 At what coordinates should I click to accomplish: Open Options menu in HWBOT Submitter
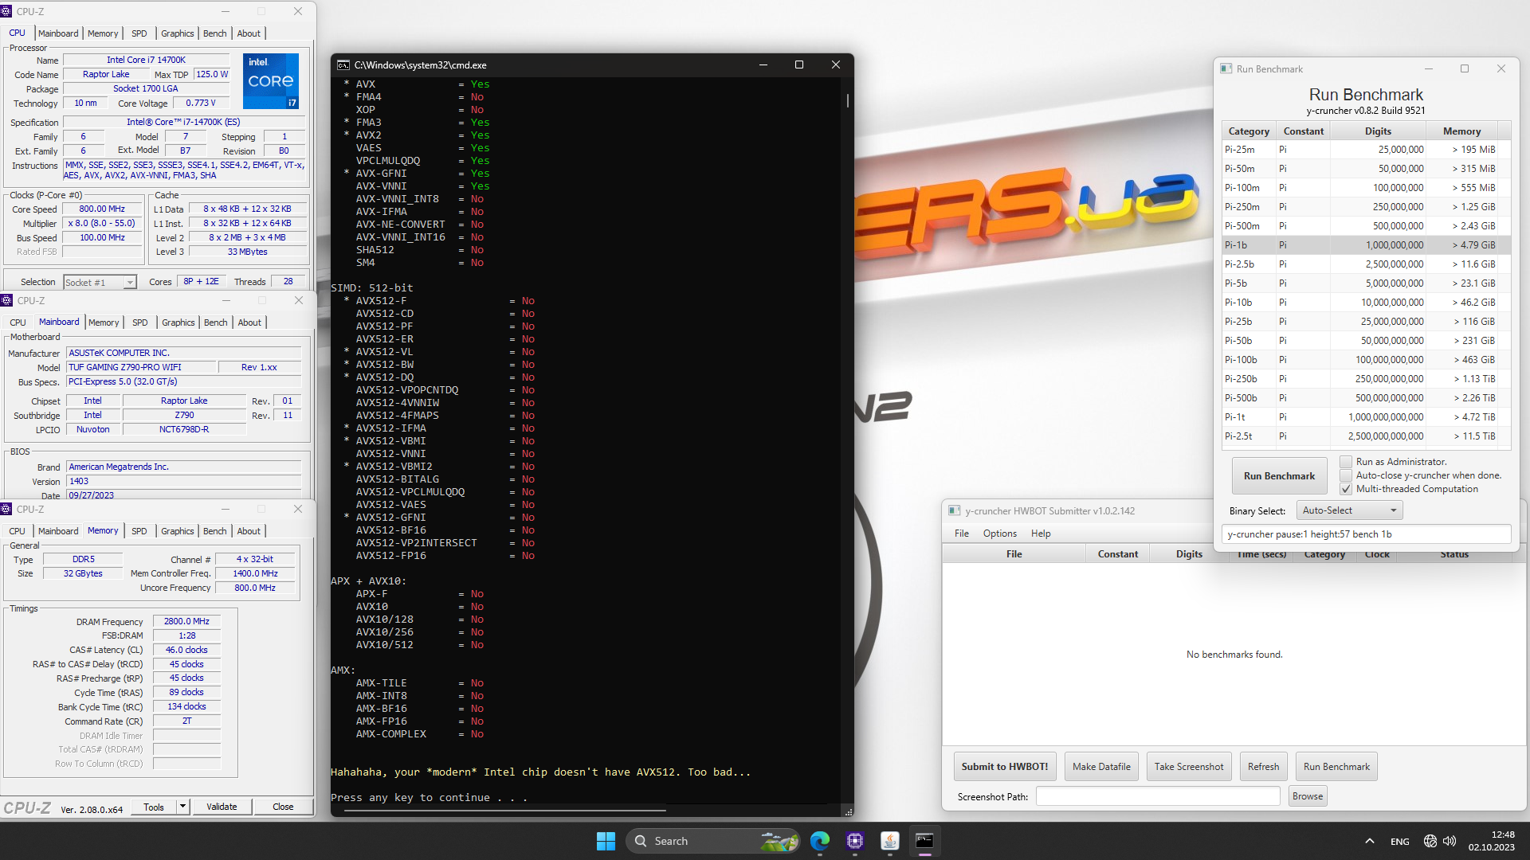[999, 534]
